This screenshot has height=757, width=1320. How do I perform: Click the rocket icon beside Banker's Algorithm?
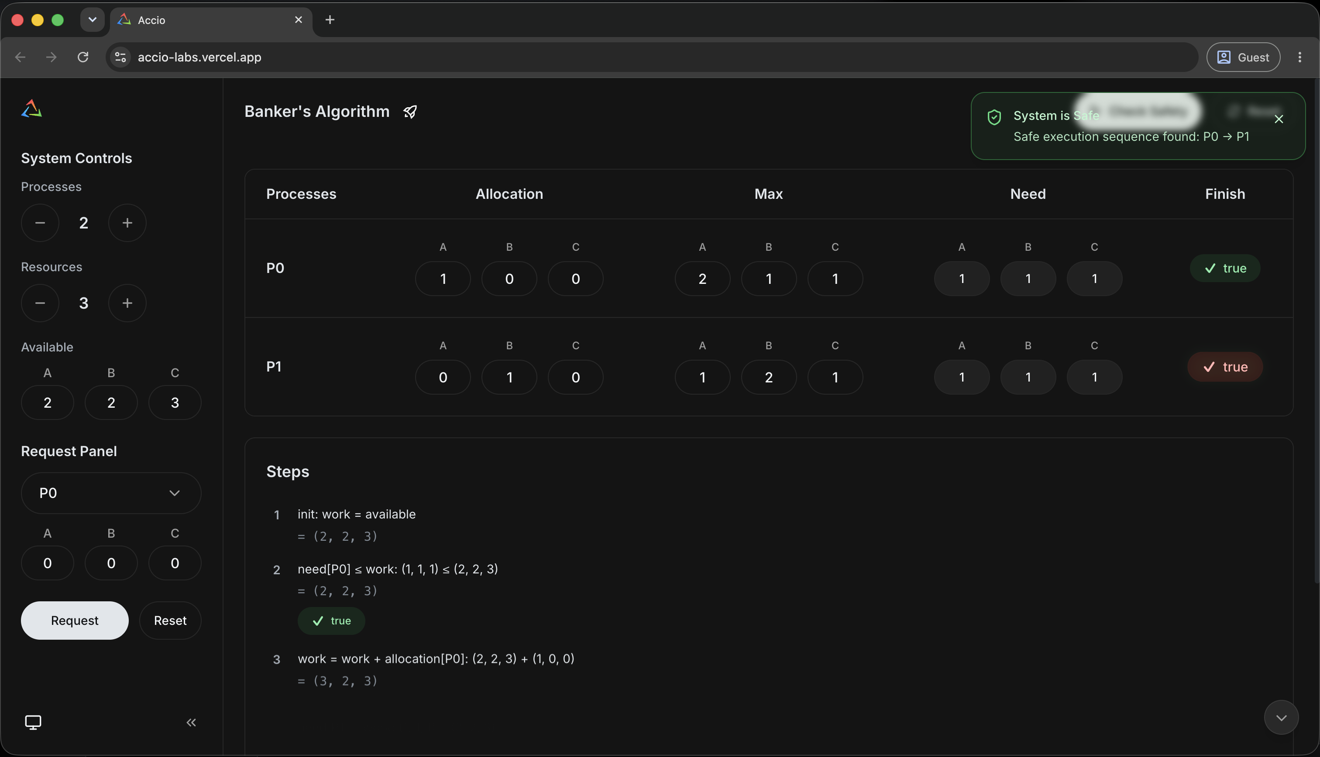[410, 112]
